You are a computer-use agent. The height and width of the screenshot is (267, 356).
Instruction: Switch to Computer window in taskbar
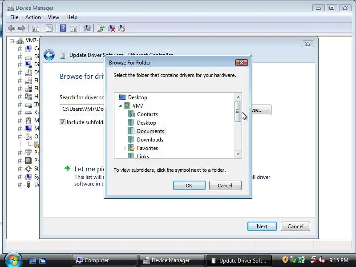(x=105, y=260)
